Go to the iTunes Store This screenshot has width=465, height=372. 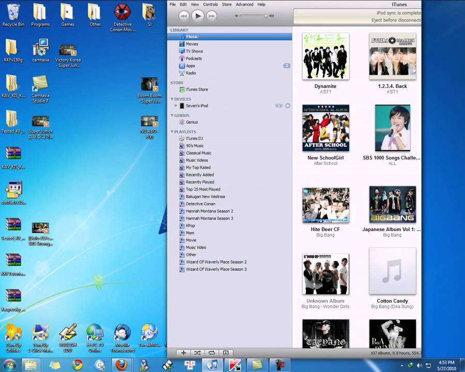229,89
